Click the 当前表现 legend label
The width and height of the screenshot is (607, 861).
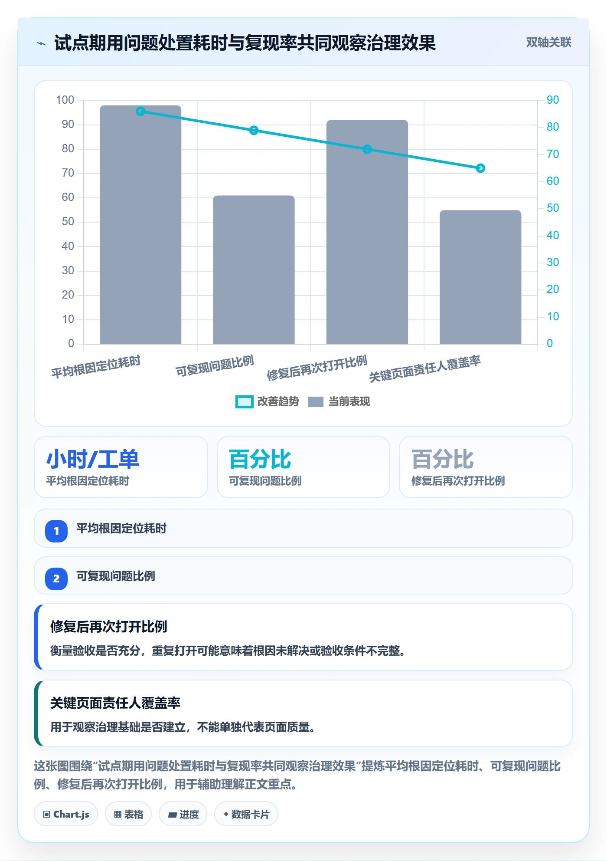(349, 402)
